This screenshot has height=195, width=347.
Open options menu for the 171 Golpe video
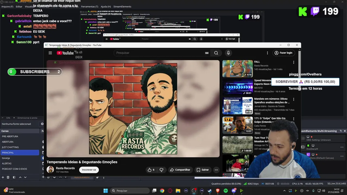(293, 119)
